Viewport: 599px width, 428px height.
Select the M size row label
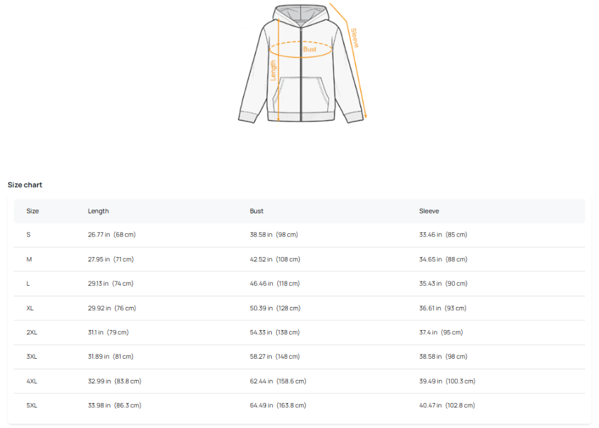pos(29,259)
